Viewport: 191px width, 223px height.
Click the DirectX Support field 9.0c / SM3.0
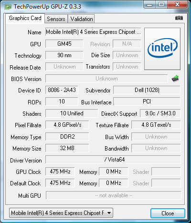pyautogui.click(x=160, y=113)
